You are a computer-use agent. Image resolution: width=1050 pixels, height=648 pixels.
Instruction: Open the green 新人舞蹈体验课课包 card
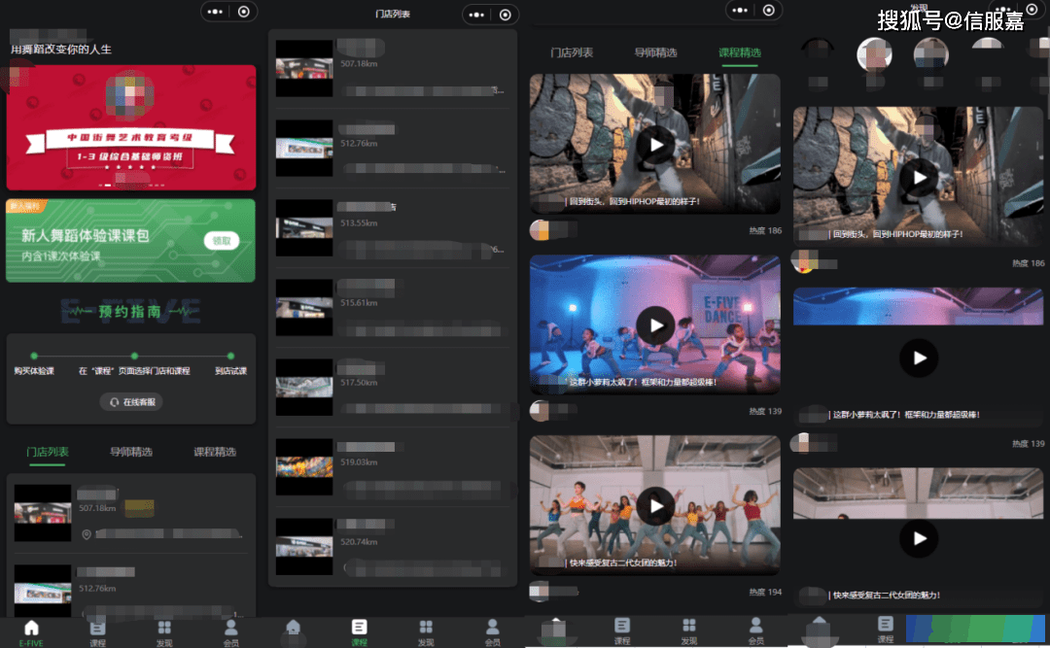coord(130,240)
